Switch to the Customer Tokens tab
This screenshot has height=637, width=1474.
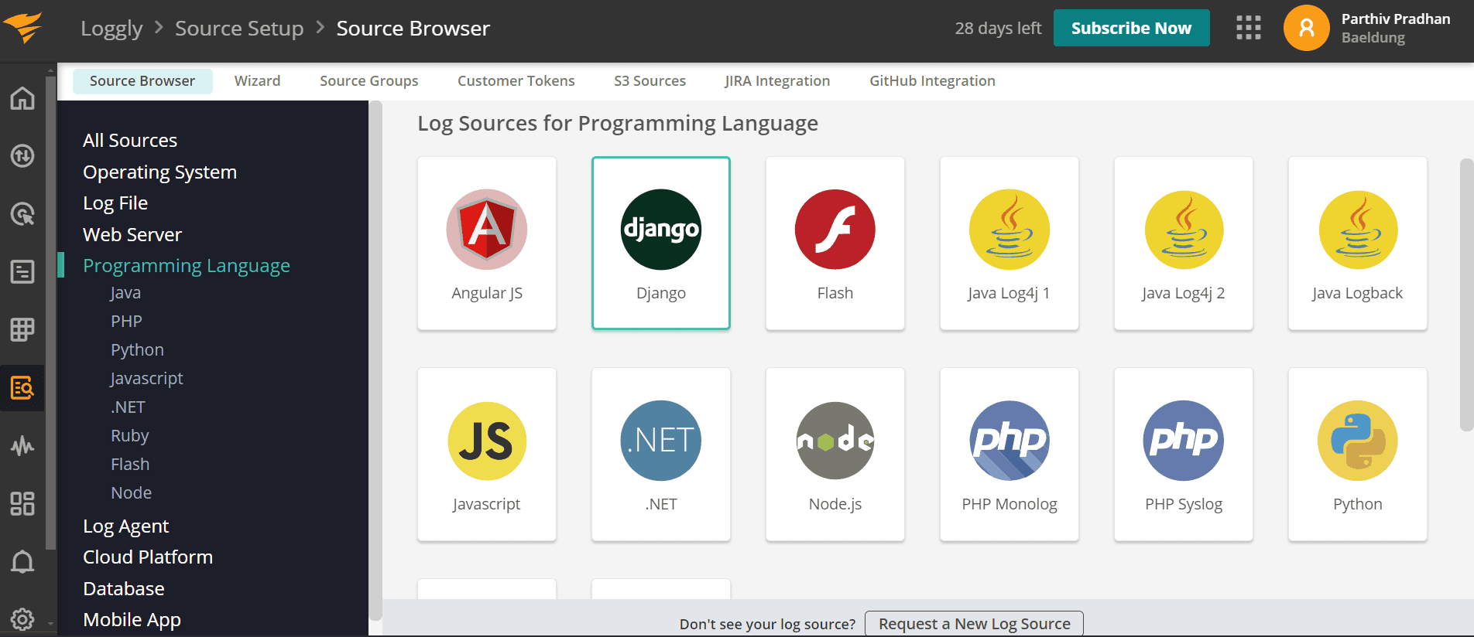pos(516,81)
